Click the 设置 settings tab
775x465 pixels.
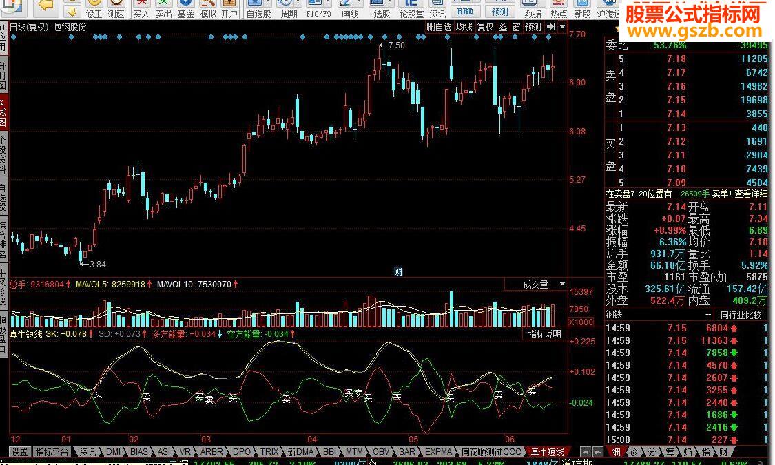tap(20, 452)
